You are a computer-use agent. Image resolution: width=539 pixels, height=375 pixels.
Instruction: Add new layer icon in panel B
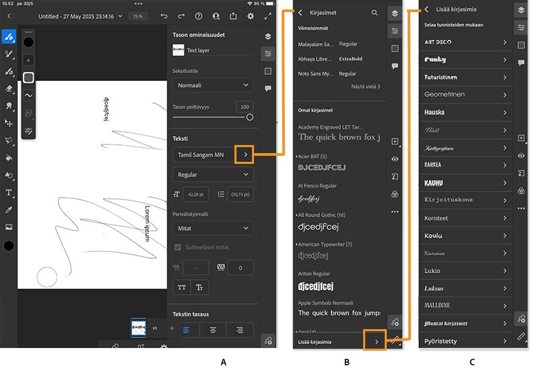395,142
